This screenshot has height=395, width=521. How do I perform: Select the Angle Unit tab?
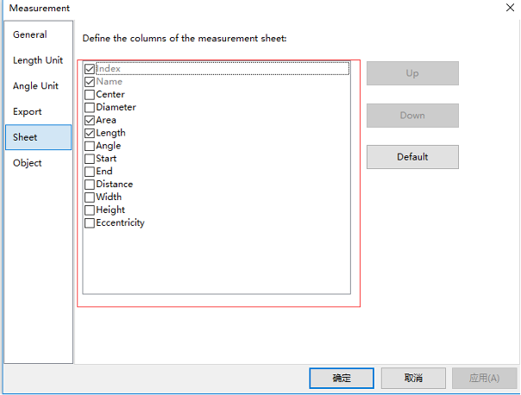(x=35, y=86)
